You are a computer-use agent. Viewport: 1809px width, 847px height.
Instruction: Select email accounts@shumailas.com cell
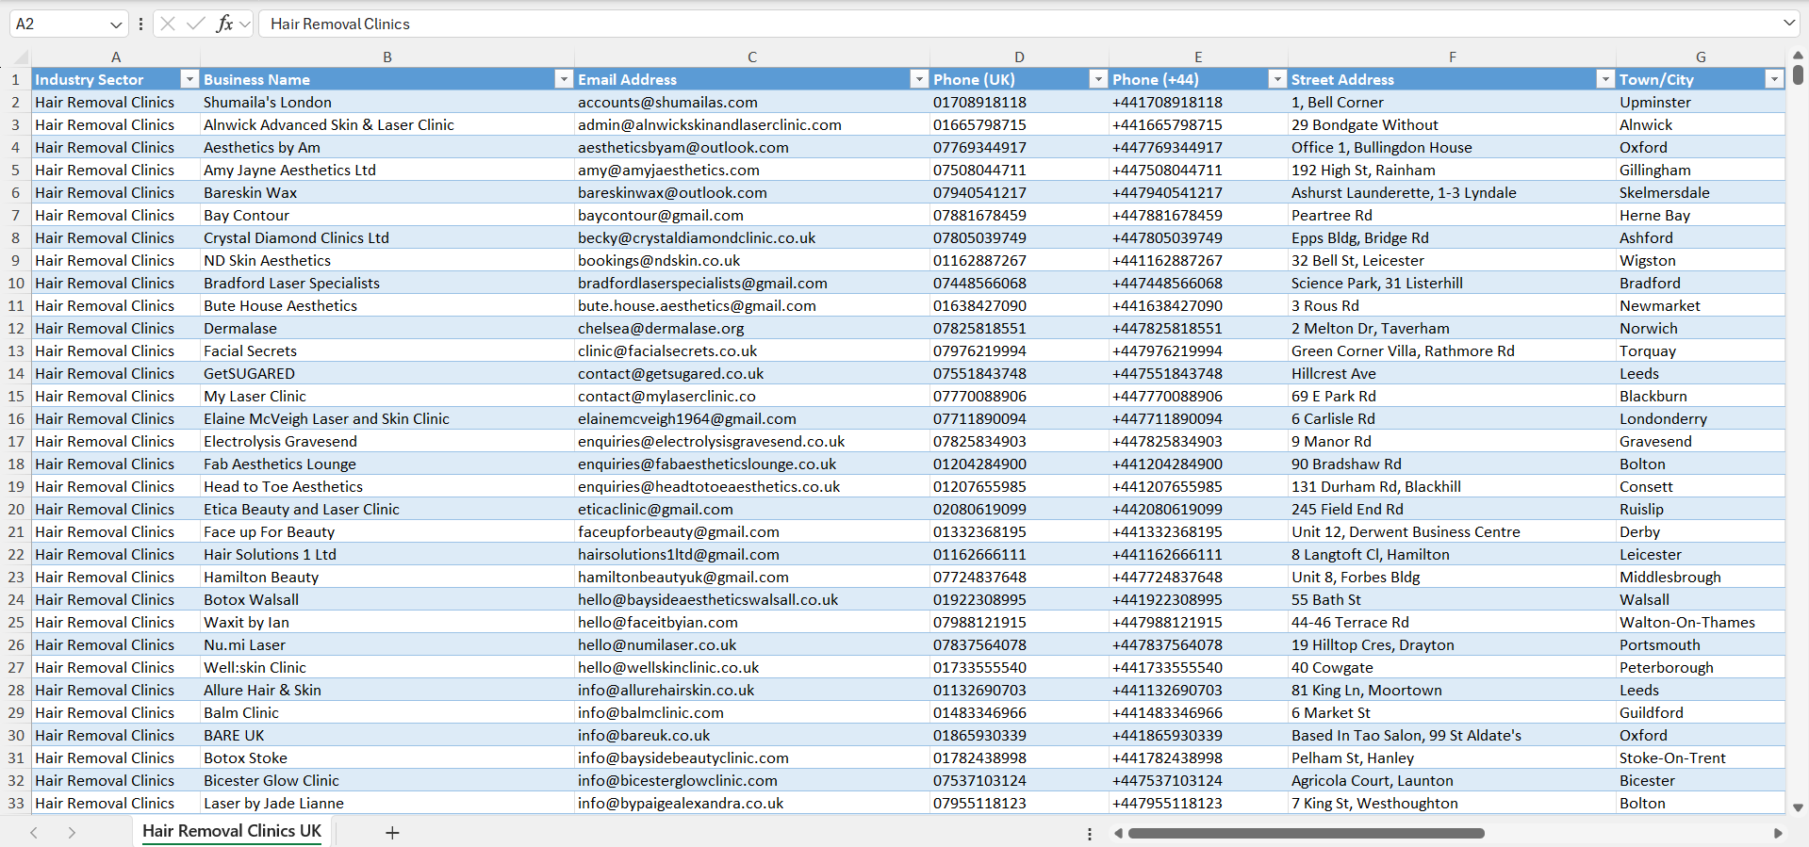pos(752,102)
